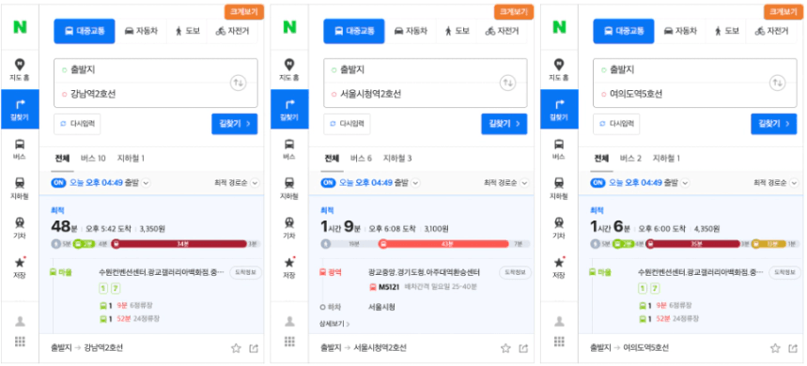Toggle ON departure switch under 버스 10 tab
Screen dimensions: 807x366
(x=57, y=182)
